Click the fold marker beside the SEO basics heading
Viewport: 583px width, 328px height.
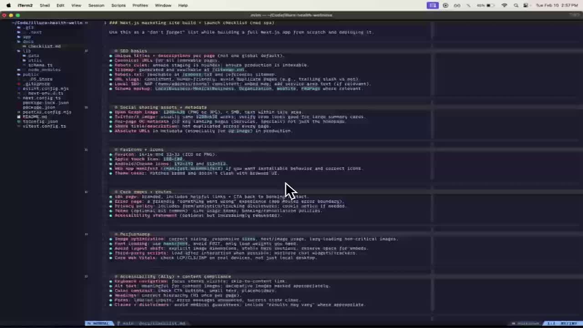pos(86,51)
